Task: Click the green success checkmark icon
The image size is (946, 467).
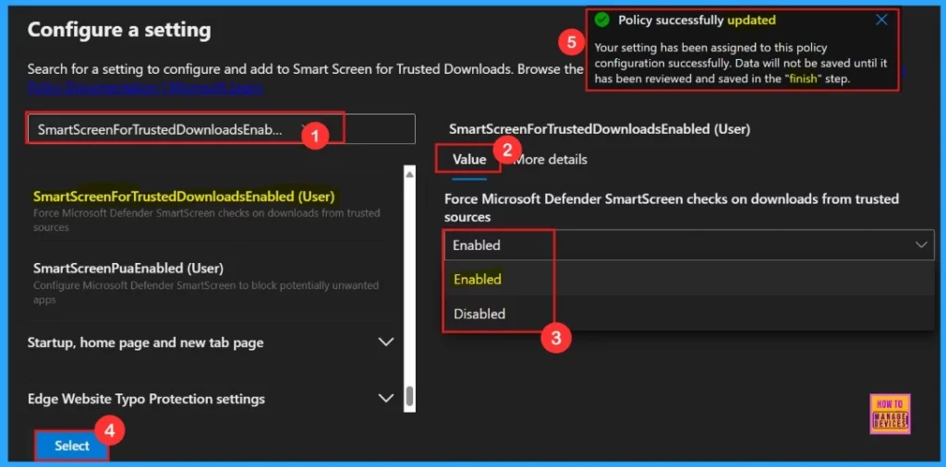Action: click(x=601, y=20)
